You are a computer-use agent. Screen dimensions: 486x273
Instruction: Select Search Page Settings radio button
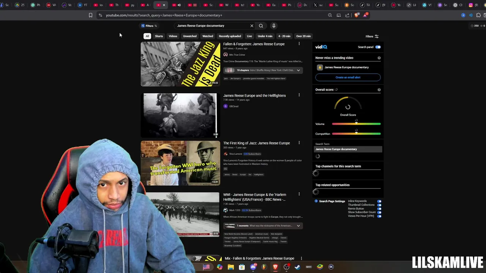(x=316, y=201)
